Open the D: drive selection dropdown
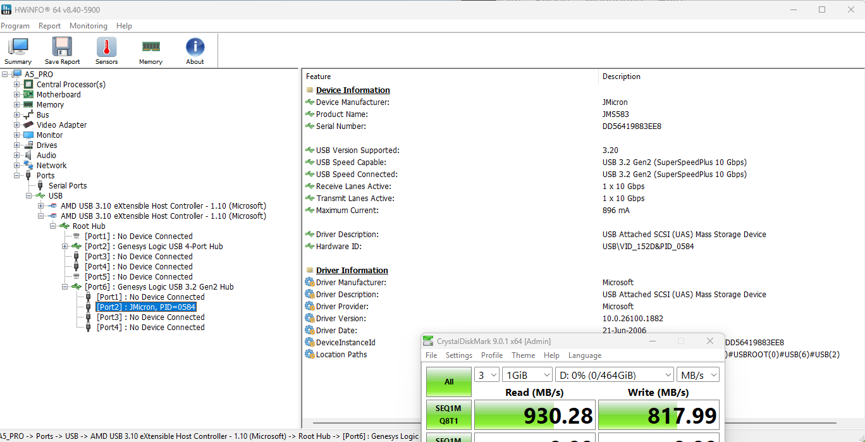Screen dimensions: 865x442 (614, 375)
